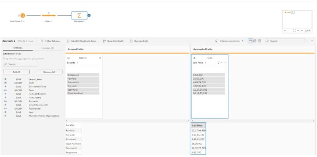Select West Hartford in Locality card
The height and width of the screenshot is (157, 317).
tap(83, 93)
